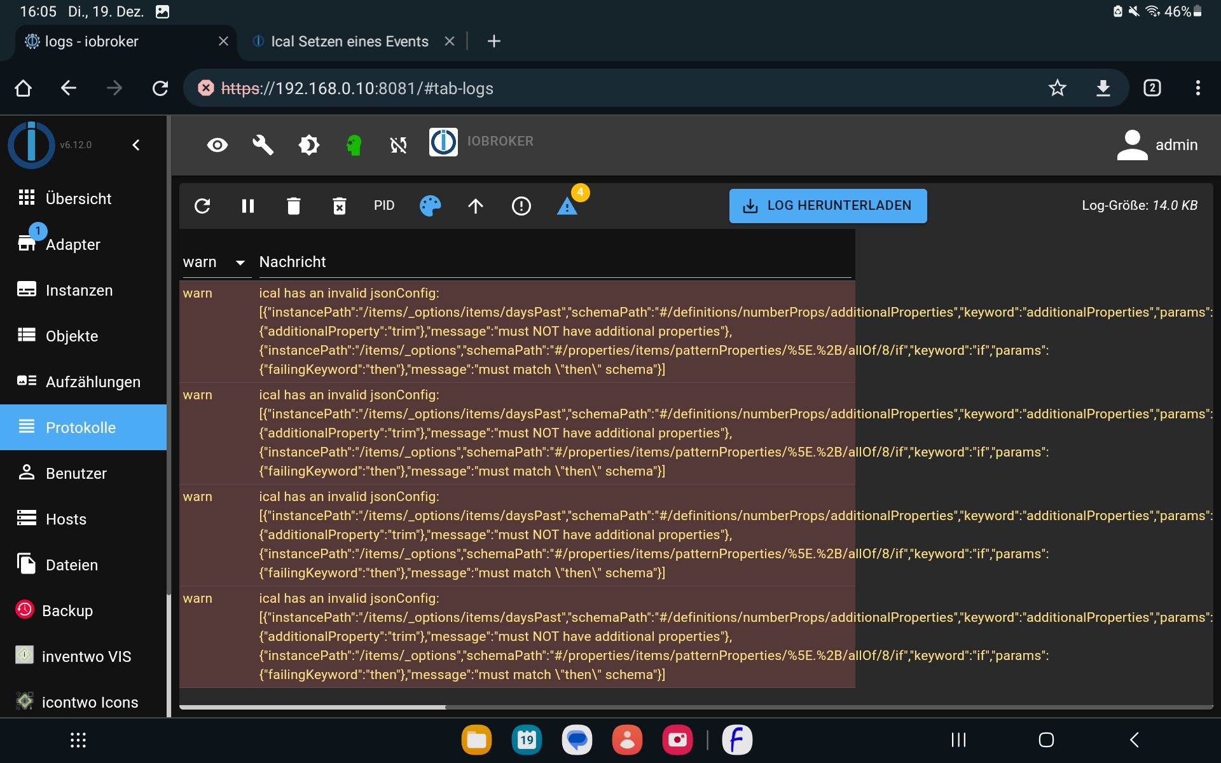
Task: Click the color palette icon
Action: tap(430, 206)
